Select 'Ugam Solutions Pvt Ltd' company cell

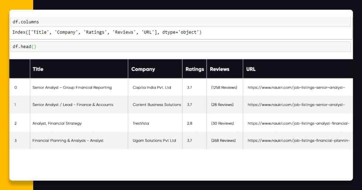pos(154,140)
